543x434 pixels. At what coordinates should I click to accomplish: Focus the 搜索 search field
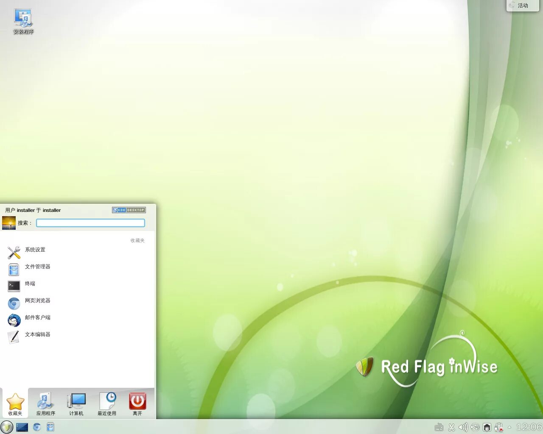(90, 223)
